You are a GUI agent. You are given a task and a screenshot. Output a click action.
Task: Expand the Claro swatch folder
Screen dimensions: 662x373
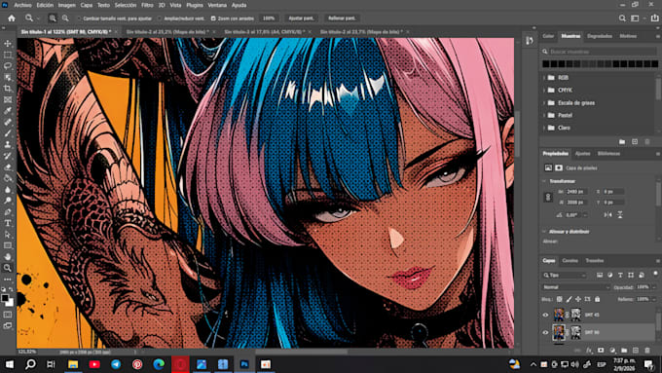(544, 128)
